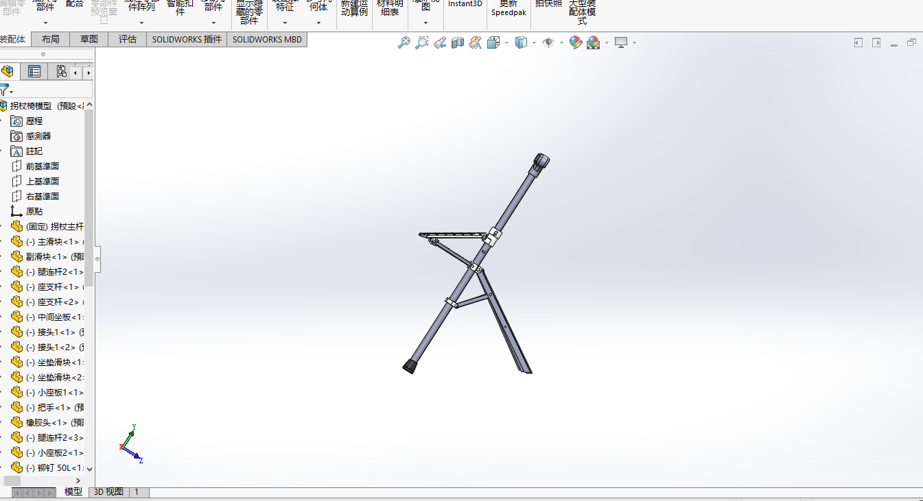Click the 歷程 history folder icon

(x=16, y=121)
